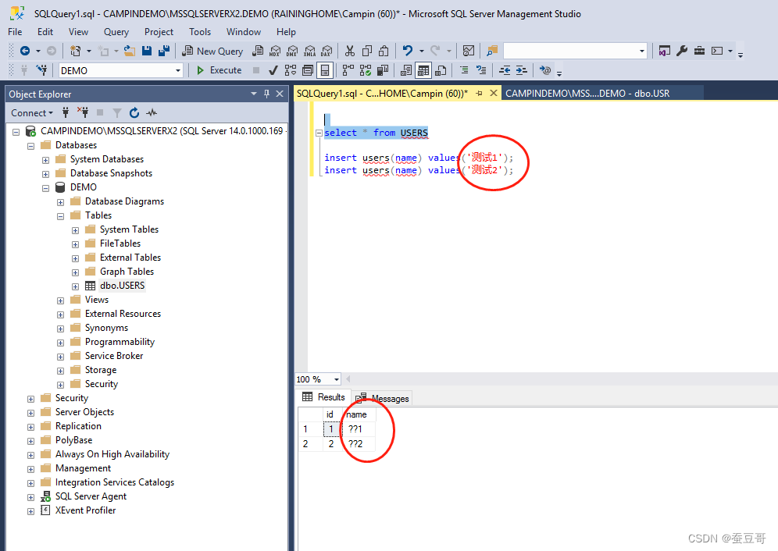This screenshot has width=778, height=551.
Task: Open the Tools menu
Action: tap(200, 32)
